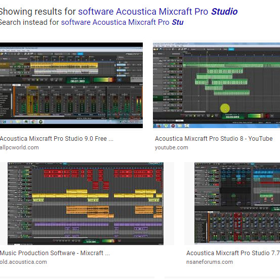Click the youtube.com source text
This screenshot has height=280, width=280.
click(172, 147)
